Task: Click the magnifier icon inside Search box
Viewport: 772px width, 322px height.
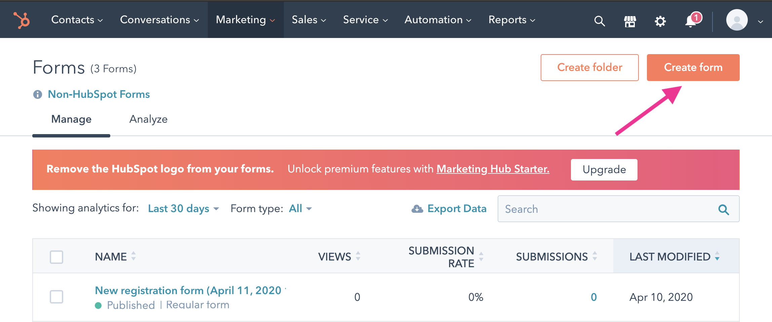Action: click(x=724, y=209)
